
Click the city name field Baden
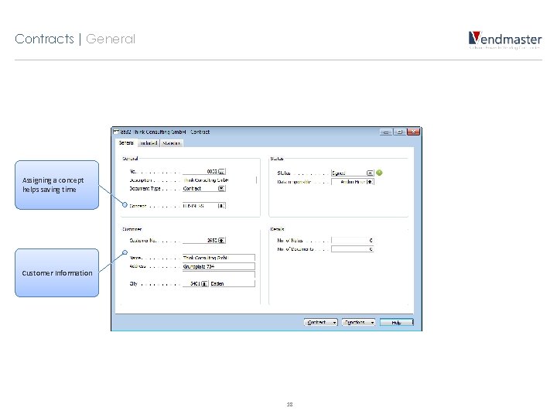click(x=232, y=283)
